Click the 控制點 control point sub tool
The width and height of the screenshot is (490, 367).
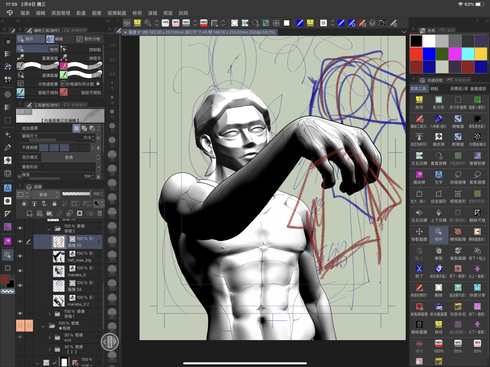81,49
